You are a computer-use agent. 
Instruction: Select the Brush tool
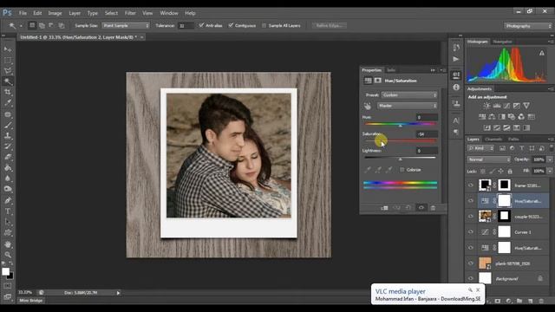8,125
